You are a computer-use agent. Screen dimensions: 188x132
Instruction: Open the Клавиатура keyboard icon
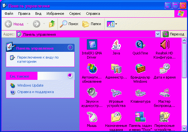click(x=140, y=93)
